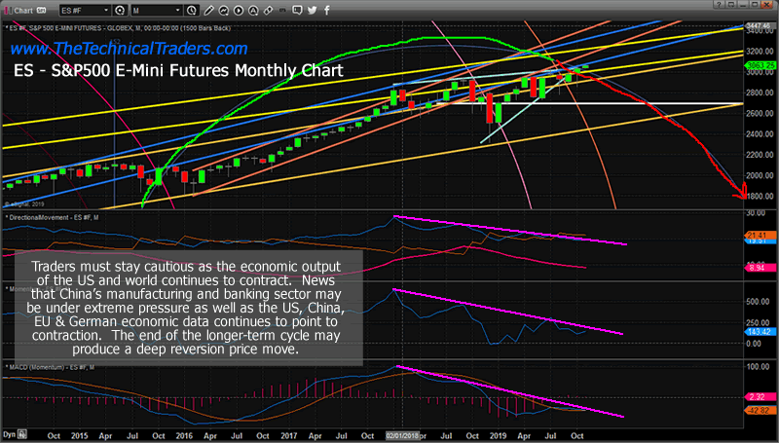Open the interval clock icon beside M
The image size is (779, 443).
coord(192,11)
